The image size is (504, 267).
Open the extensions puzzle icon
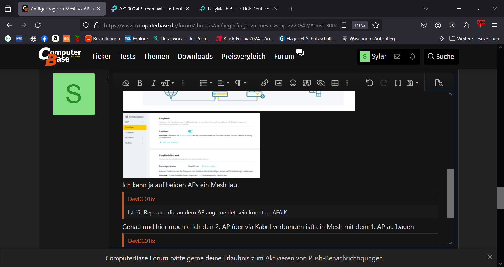tap(466, 25)
